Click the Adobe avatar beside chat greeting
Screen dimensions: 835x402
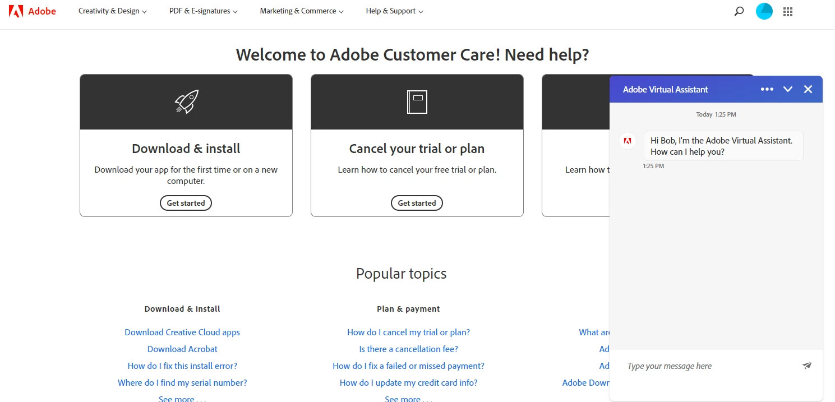point(628,141)
